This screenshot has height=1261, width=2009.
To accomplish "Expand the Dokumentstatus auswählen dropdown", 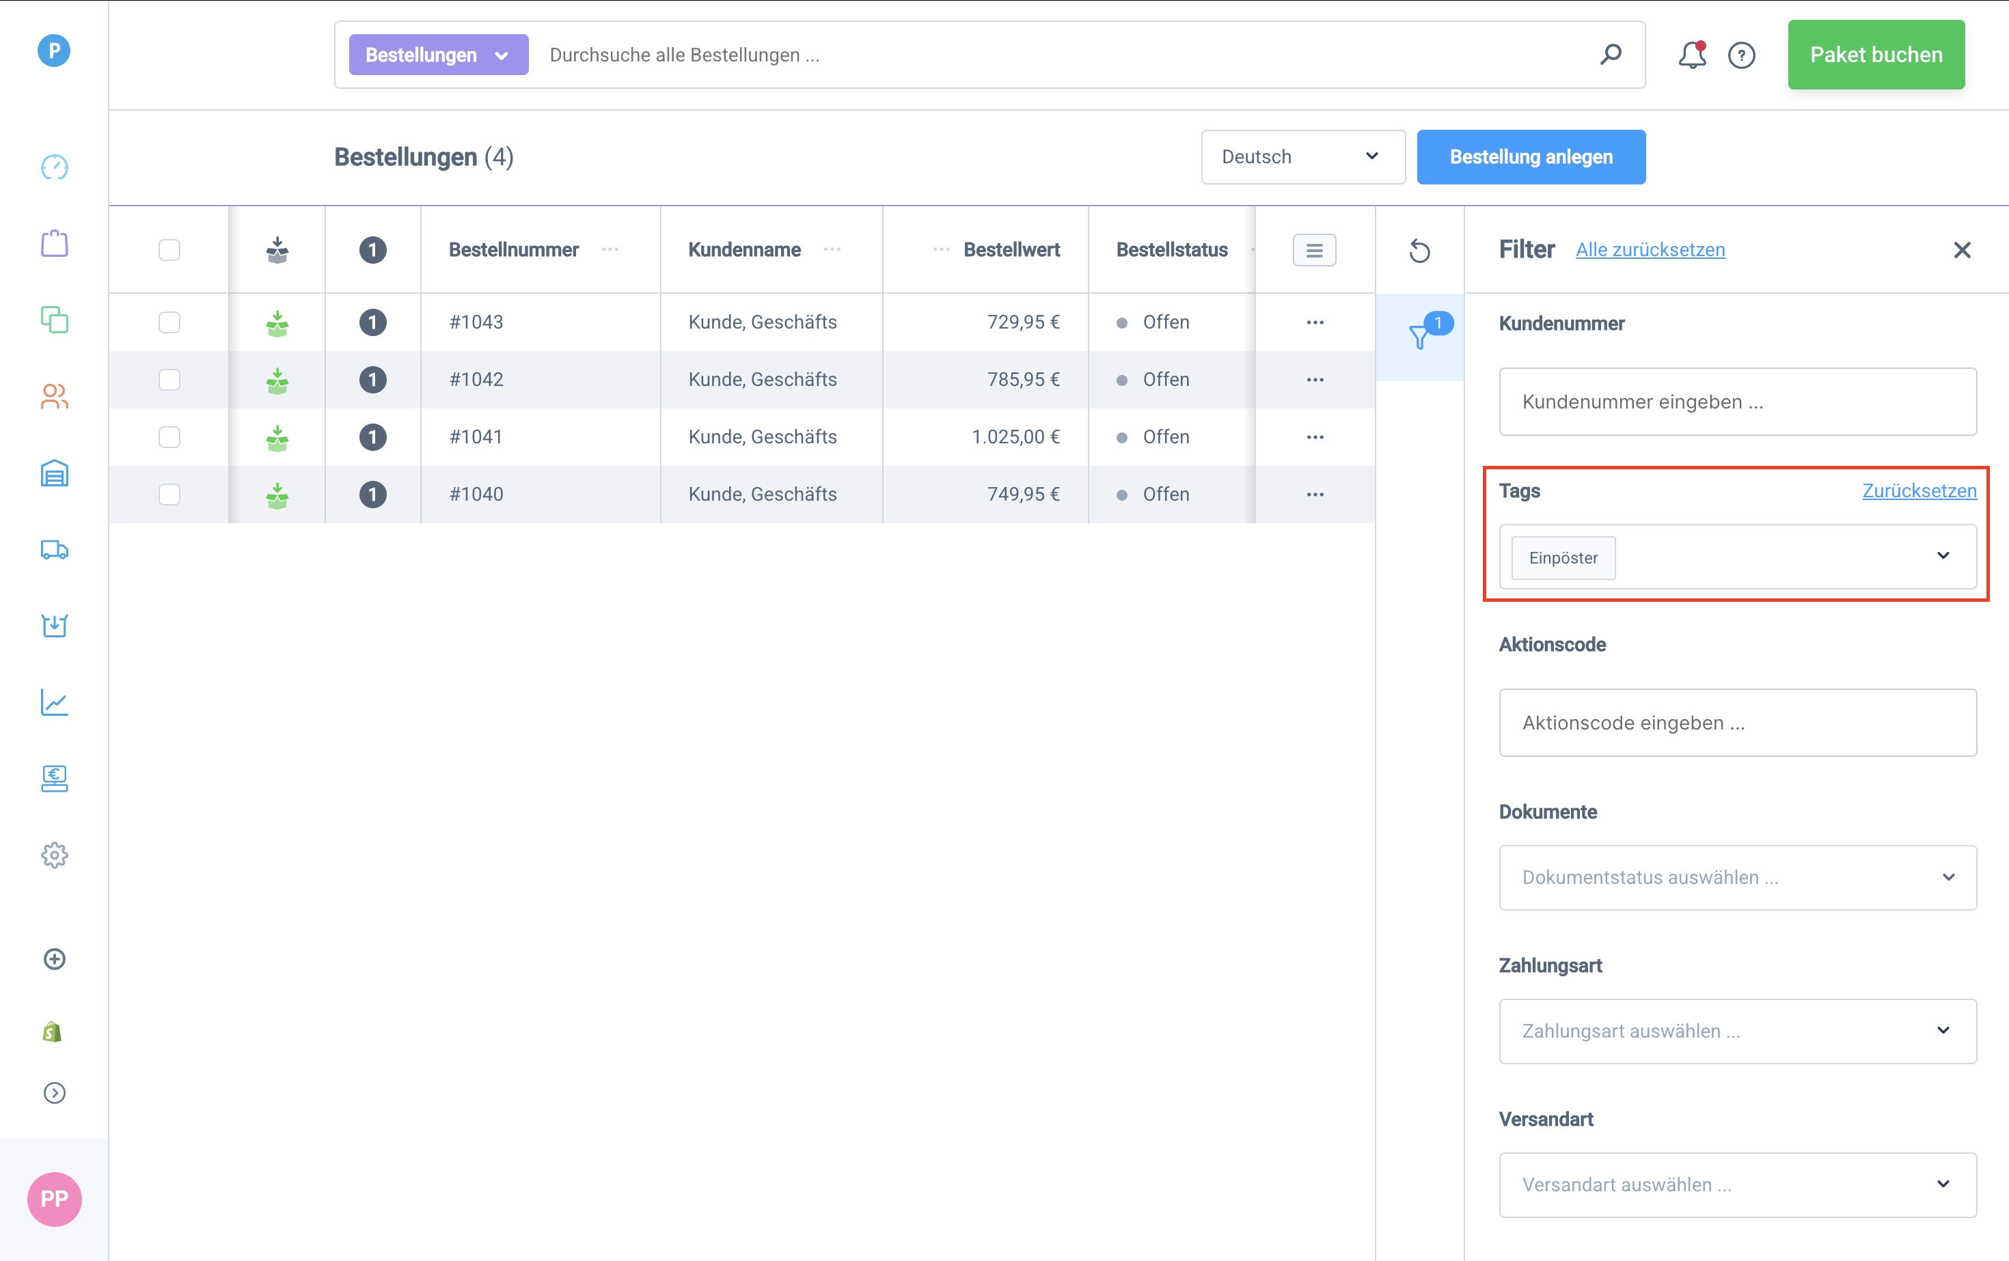I will (1738, 877).
